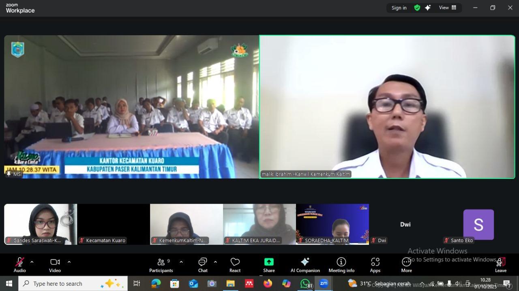Select Gandes Saraswati's video thumbnail

(x=41, y=224)
